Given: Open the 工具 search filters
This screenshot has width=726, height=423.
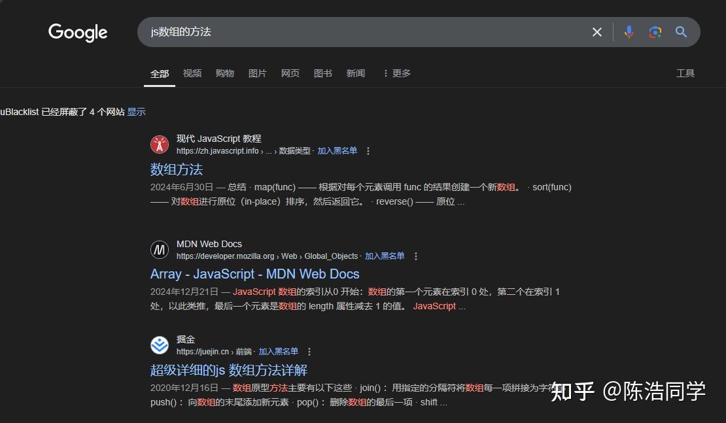Looking at the screenshot, I should pos(685,73).
